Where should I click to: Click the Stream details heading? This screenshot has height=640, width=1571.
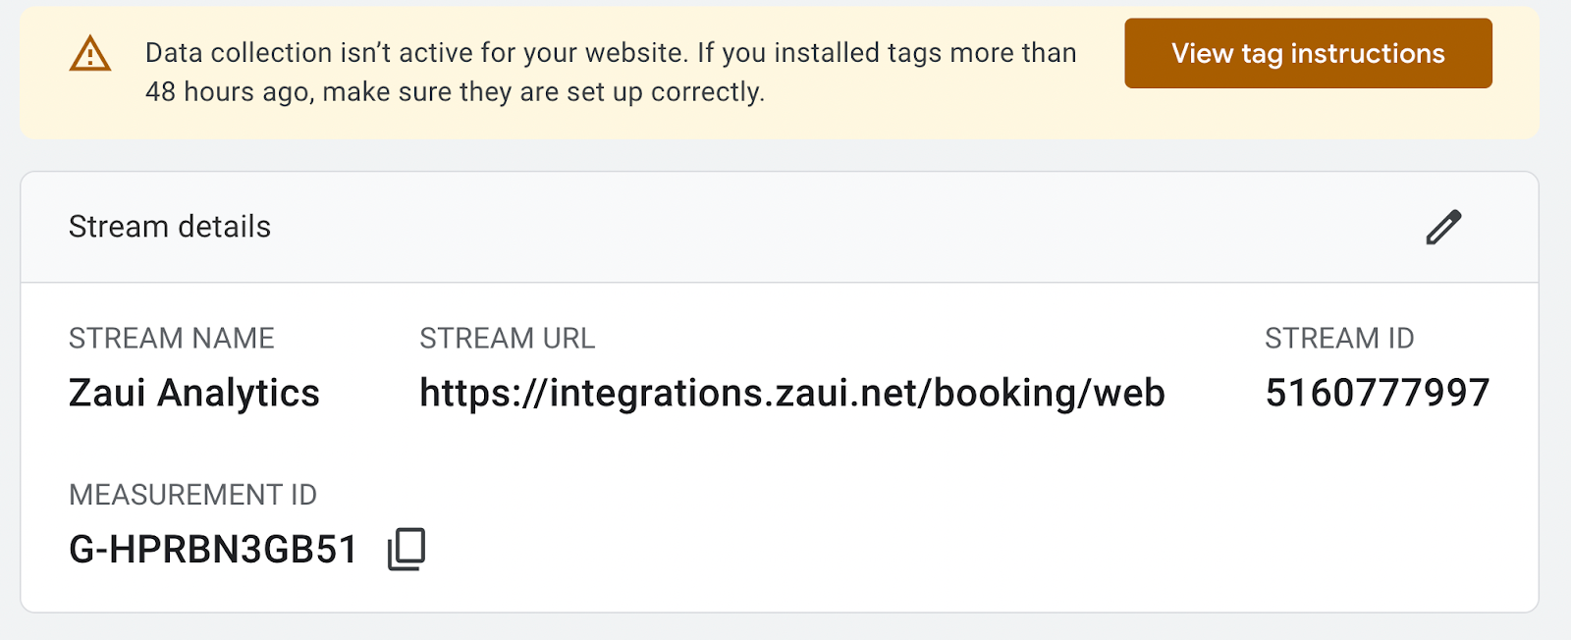pyautogui.click(x=170, y=227)
